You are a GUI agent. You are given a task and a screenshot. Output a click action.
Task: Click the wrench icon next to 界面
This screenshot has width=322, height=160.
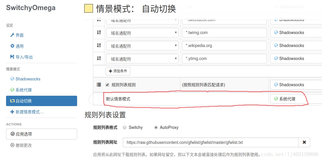[x=12, y=35]
